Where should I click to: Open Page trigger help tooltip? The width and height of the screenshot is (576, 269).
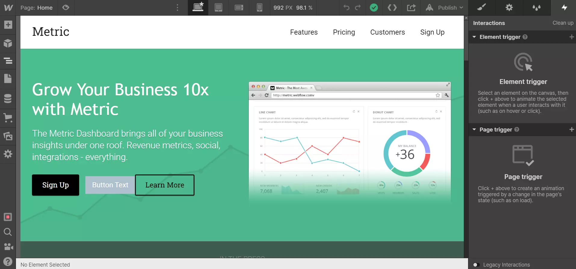[x=517, y=130]
